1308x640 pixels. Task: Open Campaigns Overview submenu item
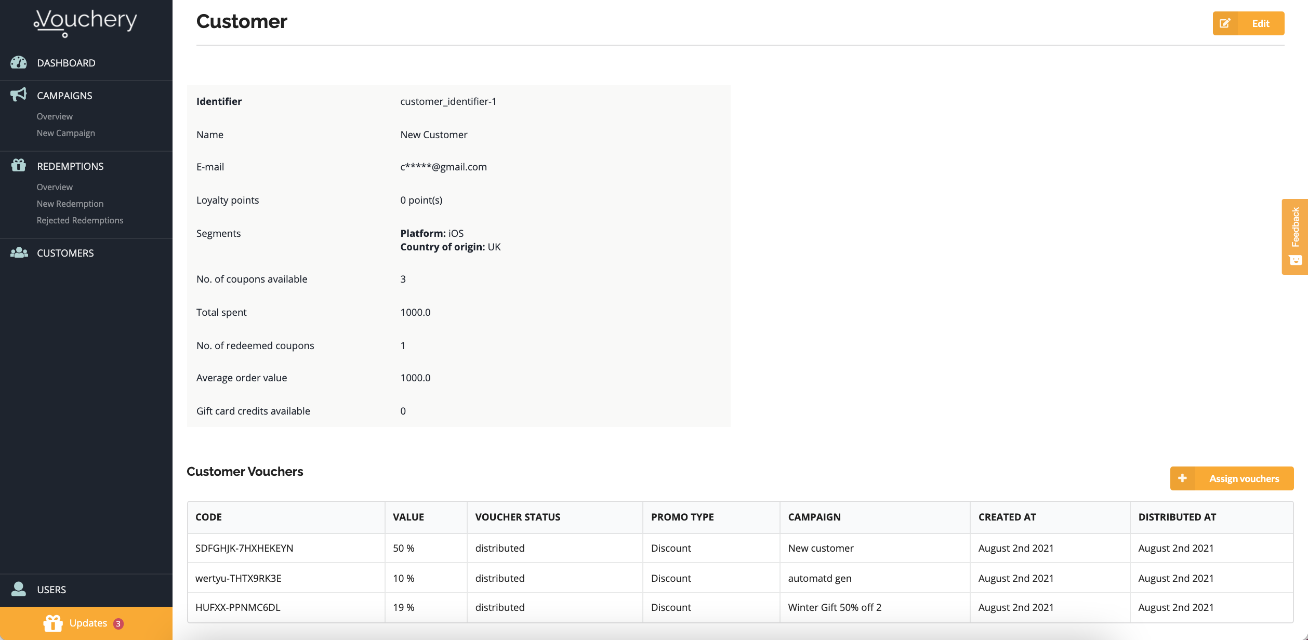(55, 116)
